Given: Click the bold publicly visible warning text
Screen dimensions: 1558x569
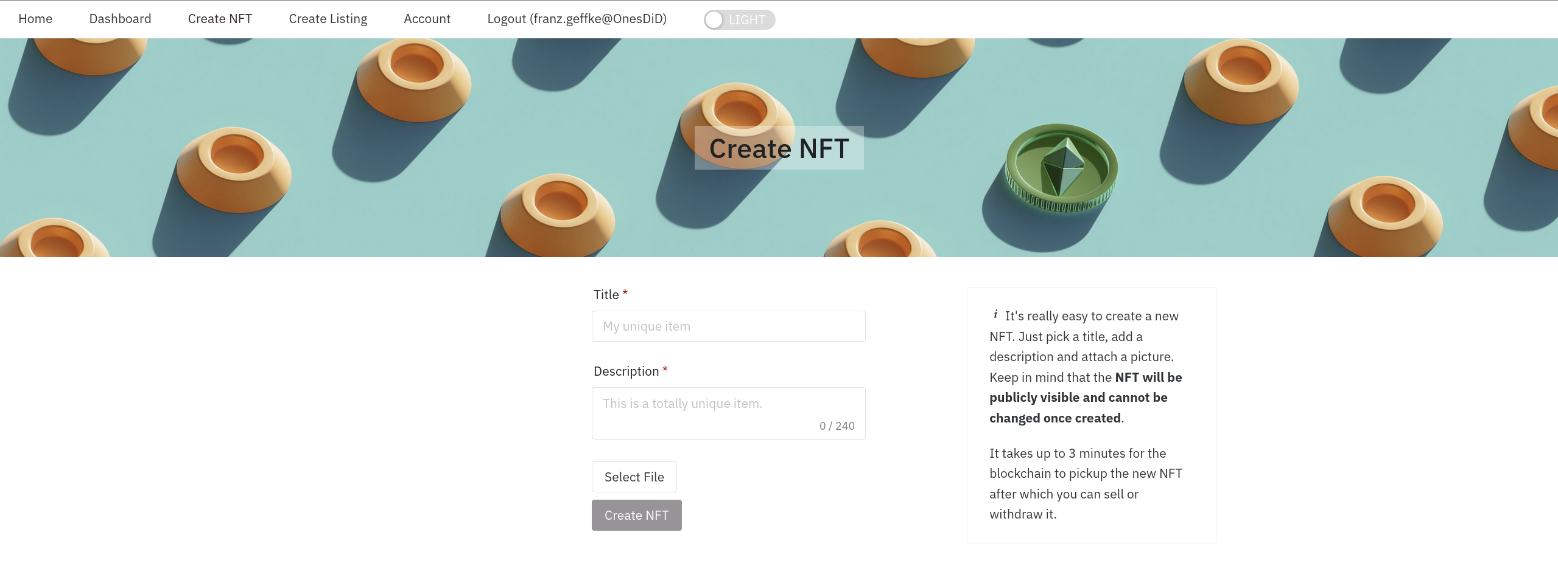Looking at the screenshot, I should point(1086,398).
